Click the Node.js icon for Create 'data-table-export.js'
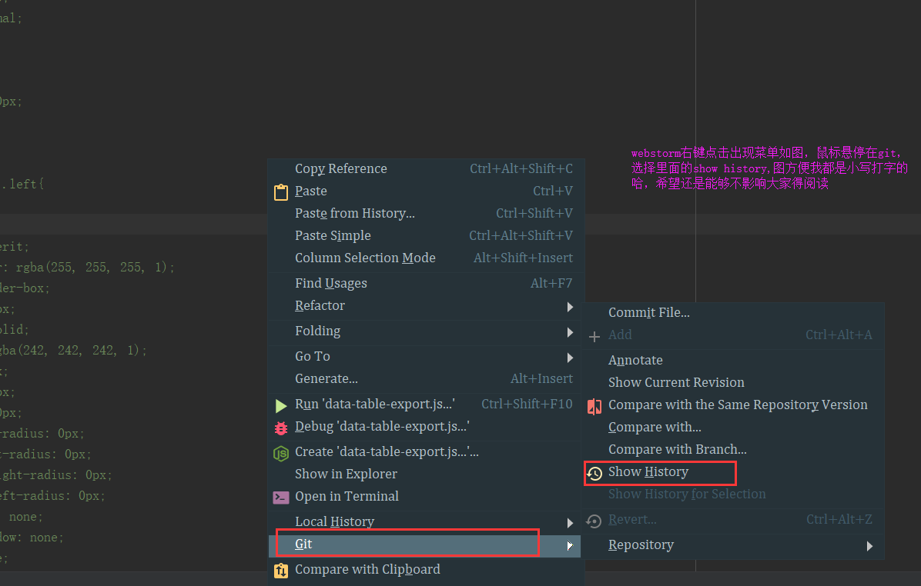 click(281, 452)
